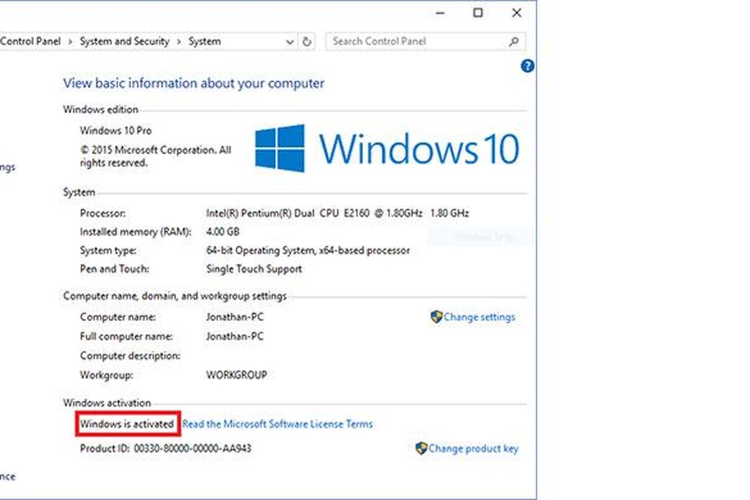
Task: Expand the chevron after System and Security
Action: [179, 42]
